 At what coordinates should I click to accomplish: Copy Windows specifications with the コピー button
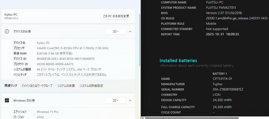coord(115,100)
